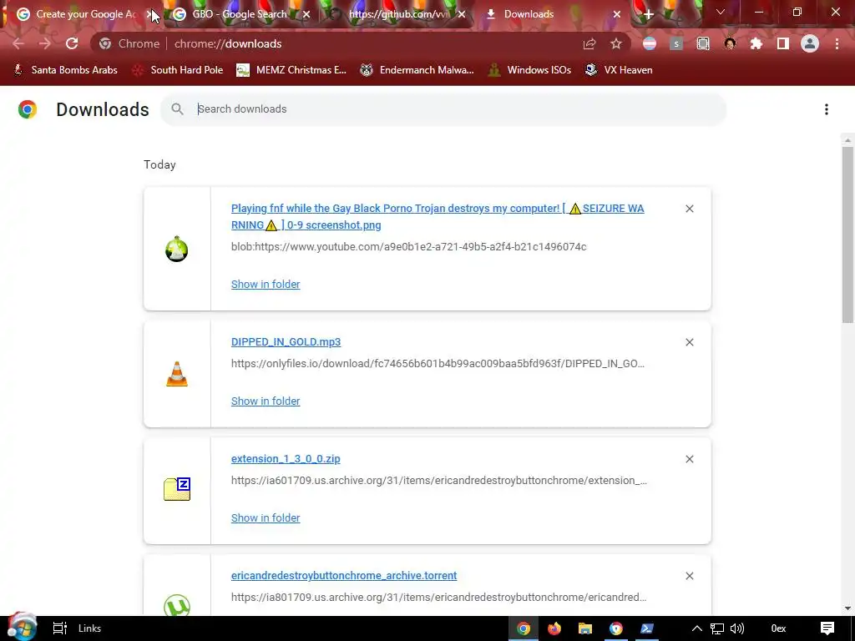Screen dimensions: 855x641
Task: Open Firefox from the taskbar
Action: pyautogui.click(x=554, y=628)
